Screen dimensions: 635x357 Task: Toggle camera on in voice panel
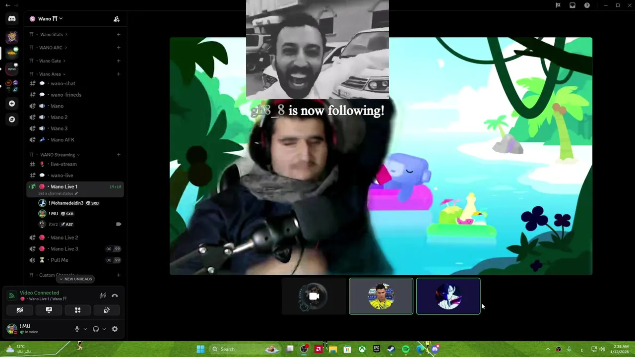[x=20, y=310]
